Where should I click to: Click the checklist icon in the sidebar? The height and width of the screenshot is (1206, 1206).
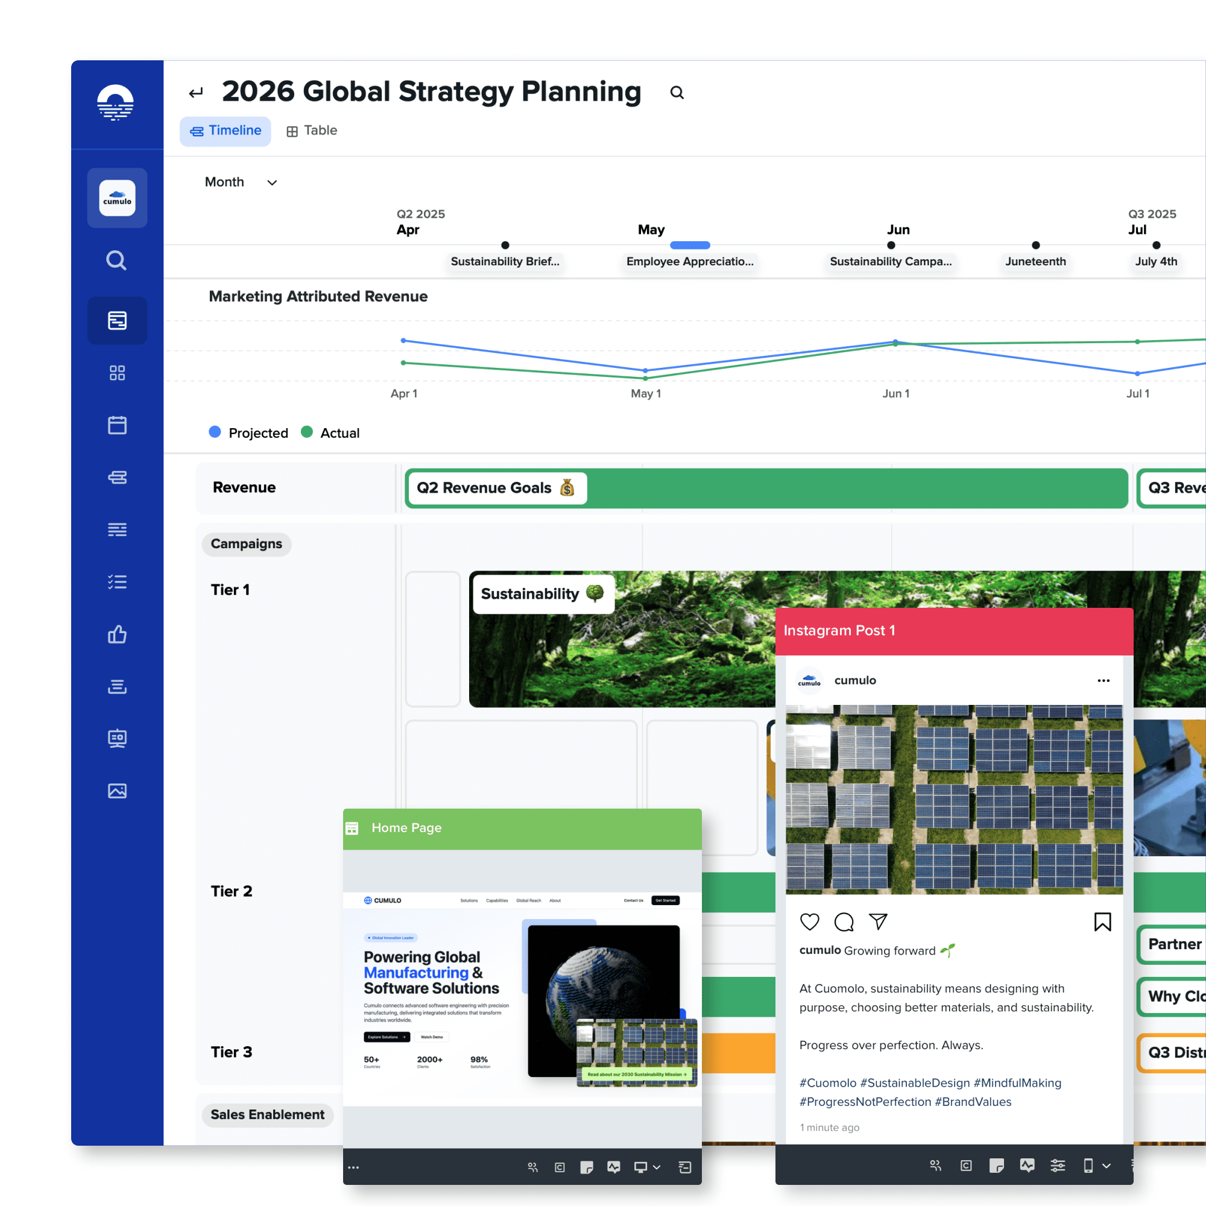point(117,582)
